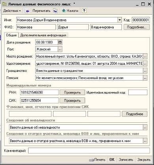154x165 pixels.
Task: Open the ellipsis button for Пенсия
Action: 145,78
